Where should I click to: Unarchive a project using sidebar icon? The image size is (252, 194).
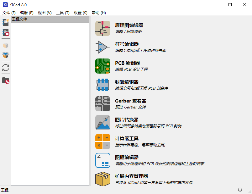pyautogui.click(x=5, y=55)
